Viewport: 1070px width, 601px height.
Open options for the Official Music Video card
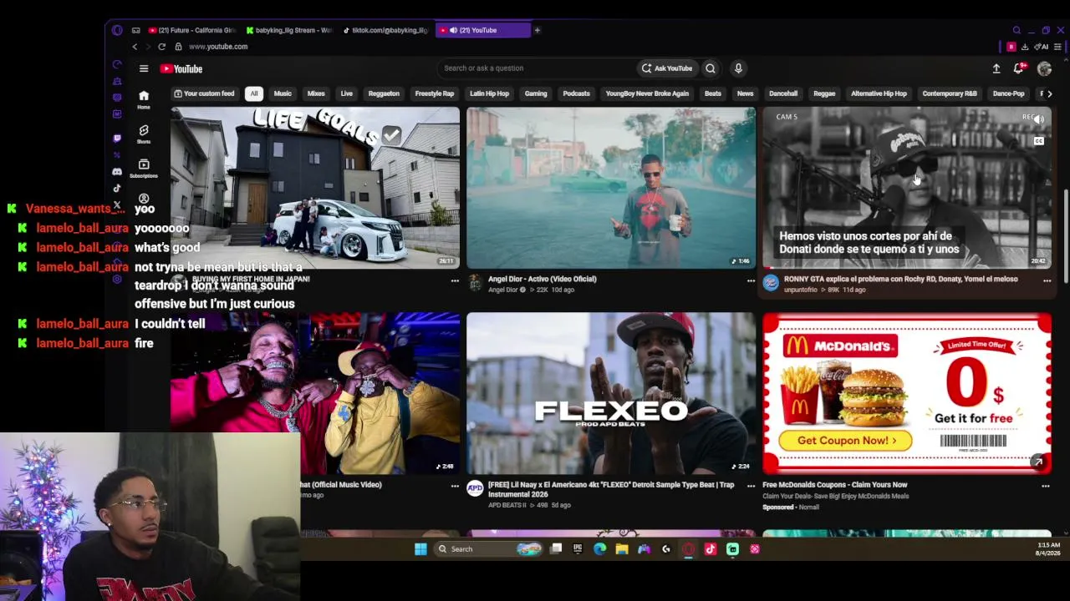(455, 486)
